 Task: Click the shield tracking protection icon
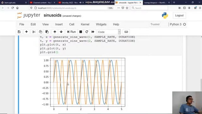point(31,8)
